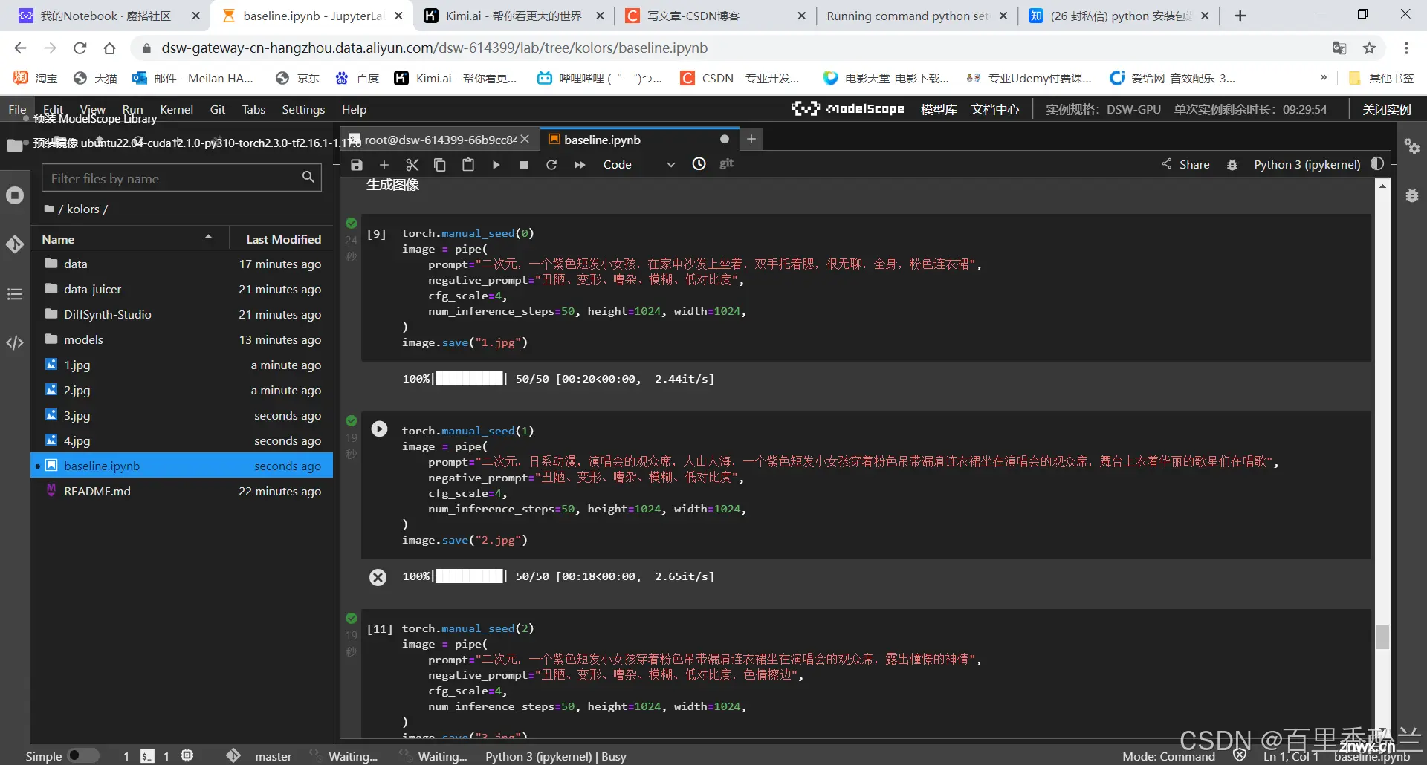Open 文档中心 link

click(995, 109)
